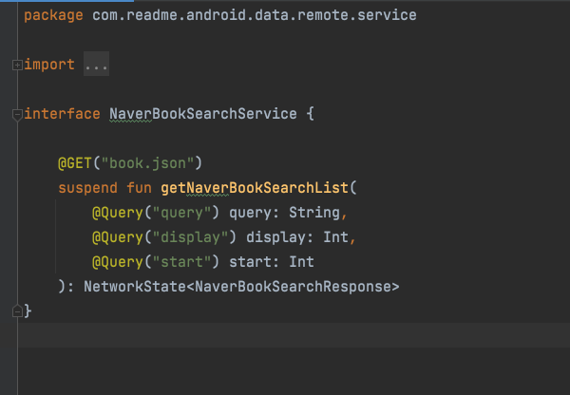Expand the folded import block
Screen dimensions: 570x395
[x=17, y=66]
